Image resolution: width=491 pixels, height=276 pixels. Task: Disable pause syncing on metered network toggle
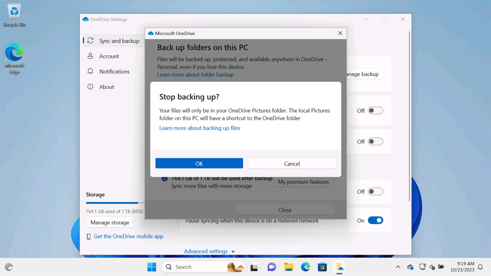[375, 220]
